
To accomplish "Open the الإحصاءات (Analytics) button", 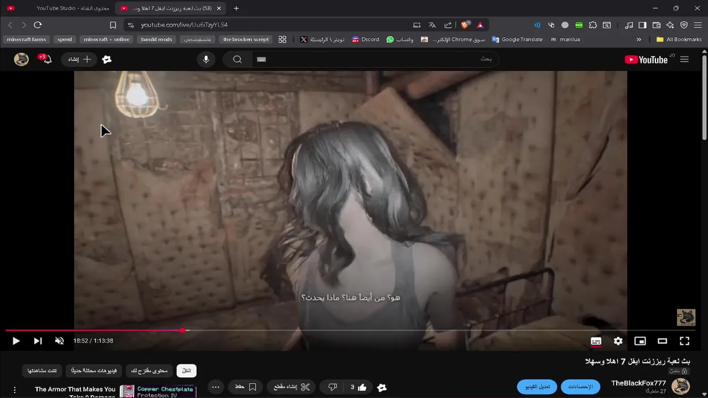I will (x=580, y=387).
